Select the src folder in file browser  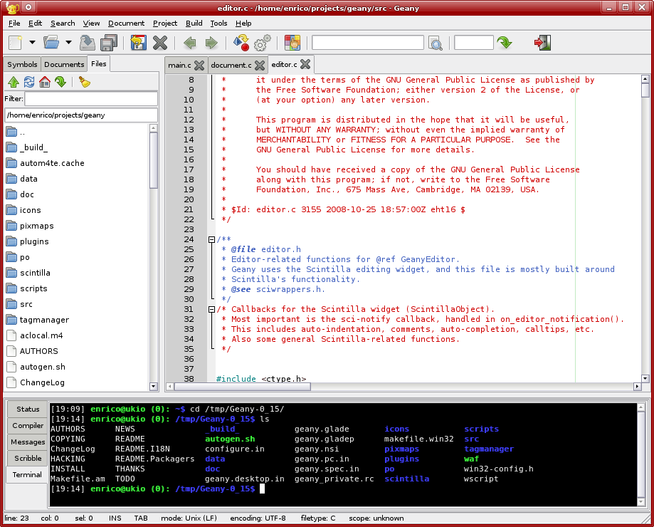76,304
